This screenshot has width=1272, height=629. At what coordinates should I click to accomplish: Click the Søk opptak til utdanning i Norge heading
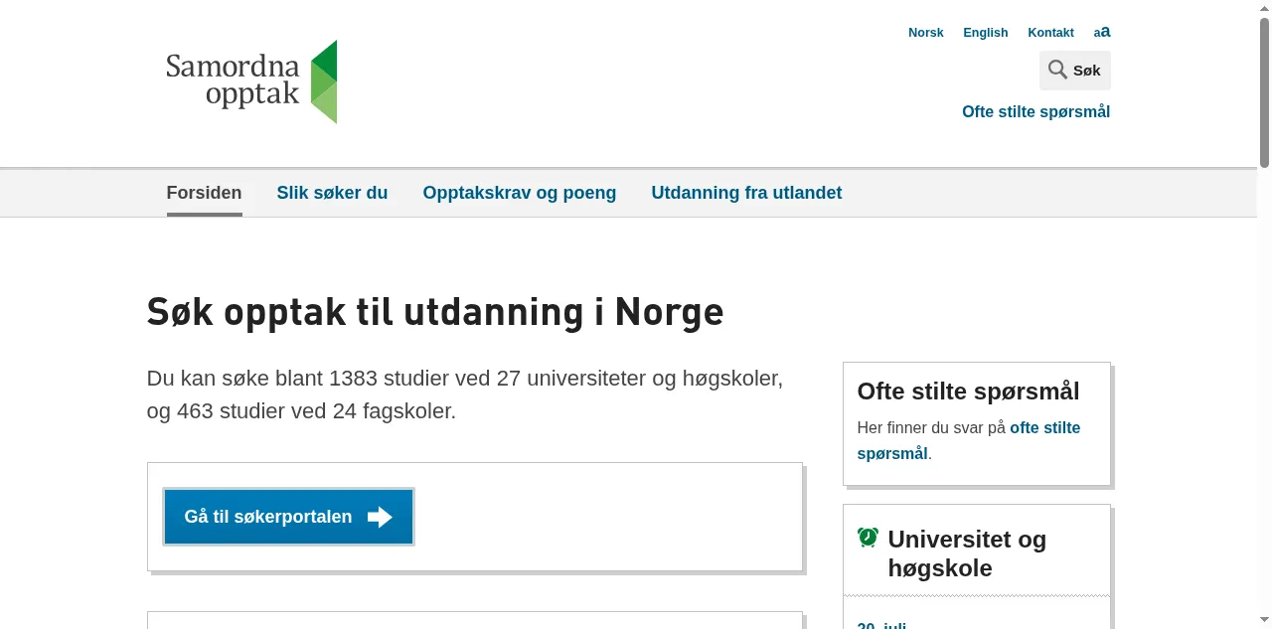435,312
